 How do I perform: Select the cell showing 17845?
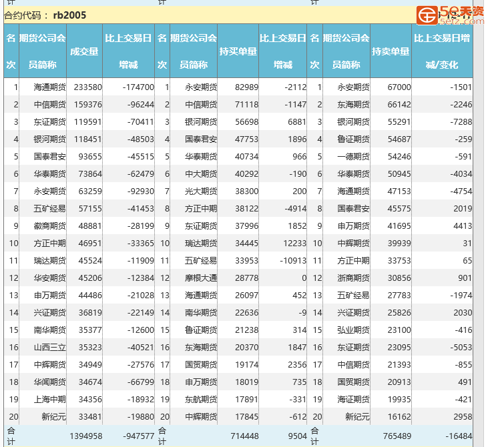coord(247,416)
